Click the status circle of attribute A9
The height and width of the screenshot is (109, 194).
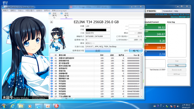52,86
